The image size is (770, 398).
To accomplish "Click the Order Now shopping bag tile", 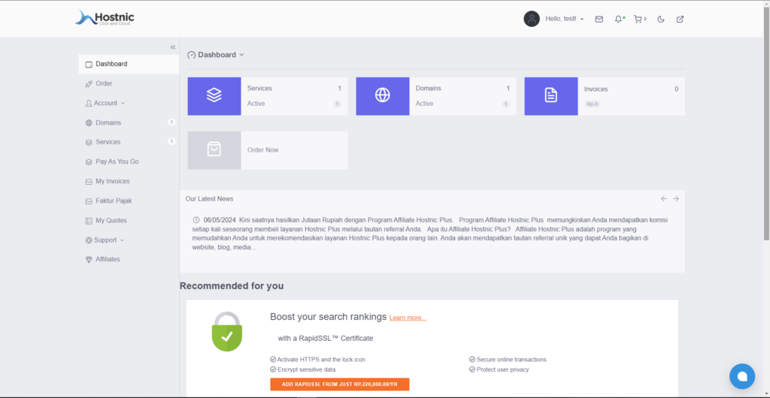I will pyautogui.click(x=214, y=150).
